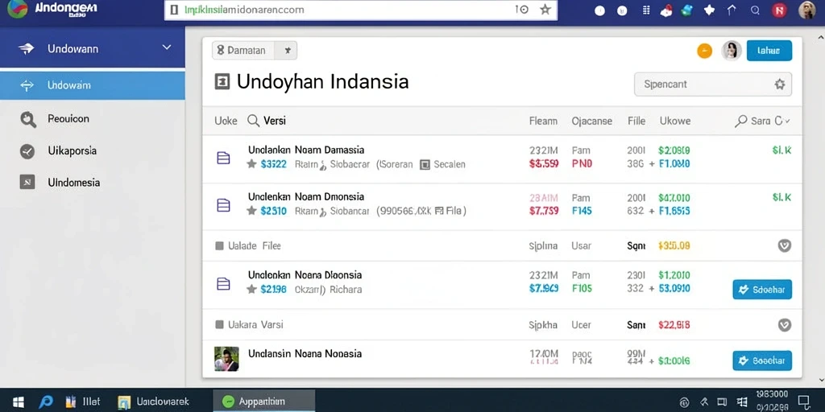Viewport: 825px width, 412px height.
Task: Click the upward arrow icon in browser toolbar
Action: pos(731,10)
